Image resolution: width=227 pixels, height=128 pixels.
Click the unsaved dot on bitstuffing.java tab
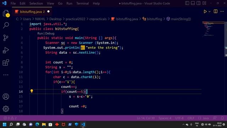click(x=48, y=11)
